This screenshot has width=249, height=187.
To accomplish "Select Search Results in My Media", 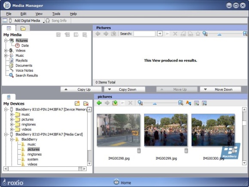I will tap(27, 76).
